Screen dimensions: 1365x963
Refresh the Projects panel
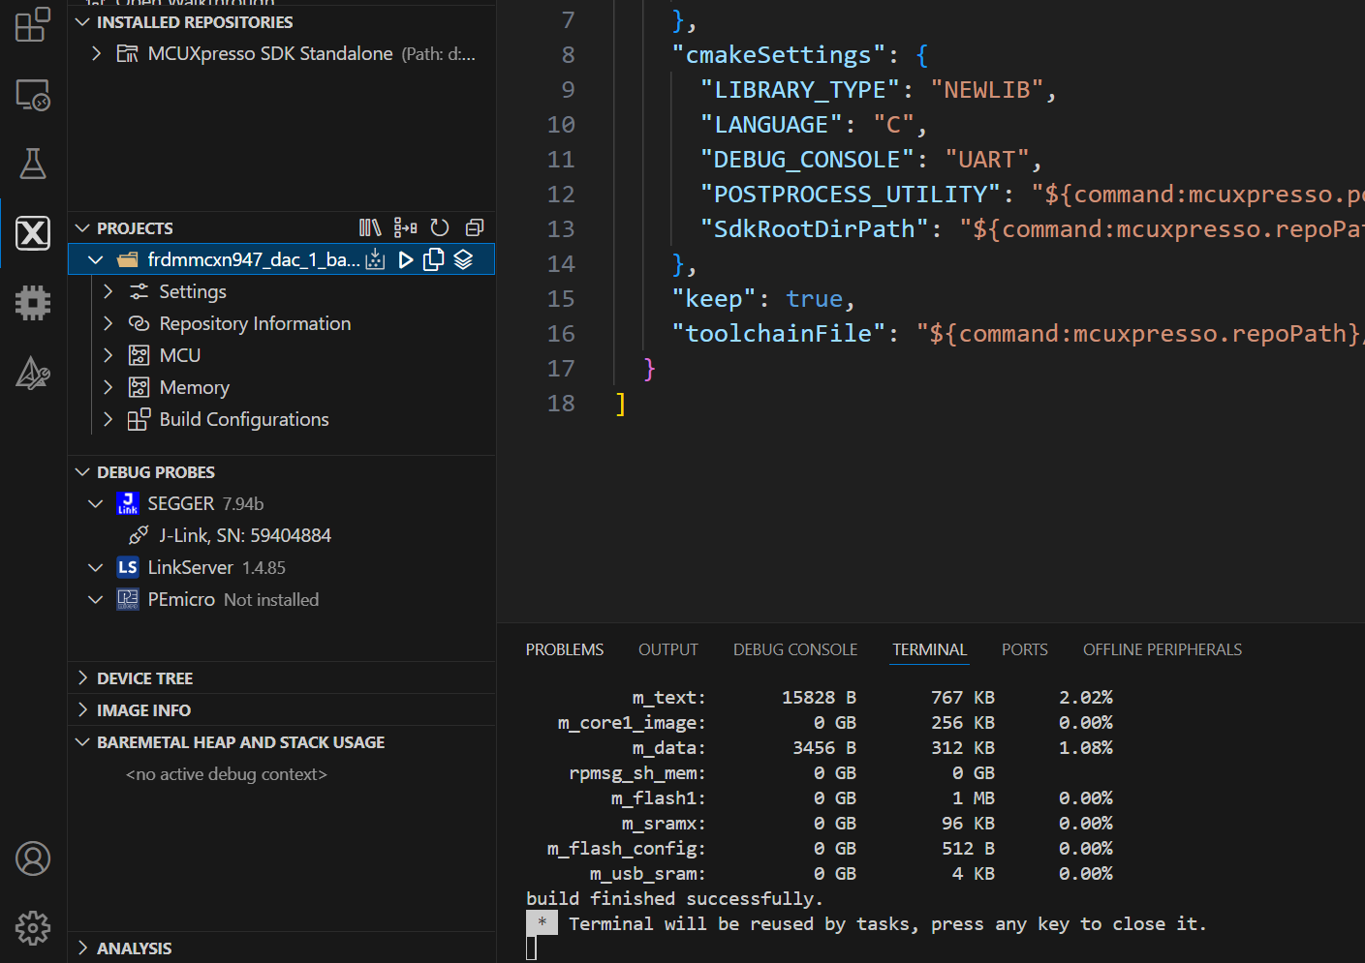point(439,226)
